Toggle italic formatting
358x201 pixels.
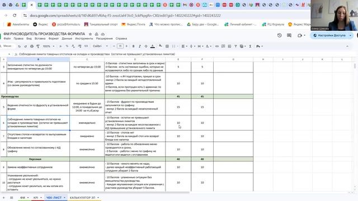pyautogui.click(x=139, y=46)
